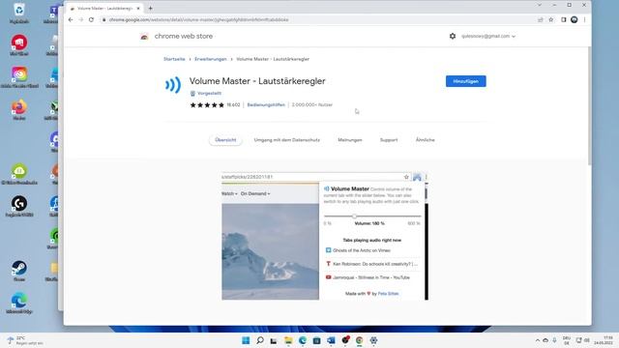Click the Hinzufügen button

(x=466, y=81)
